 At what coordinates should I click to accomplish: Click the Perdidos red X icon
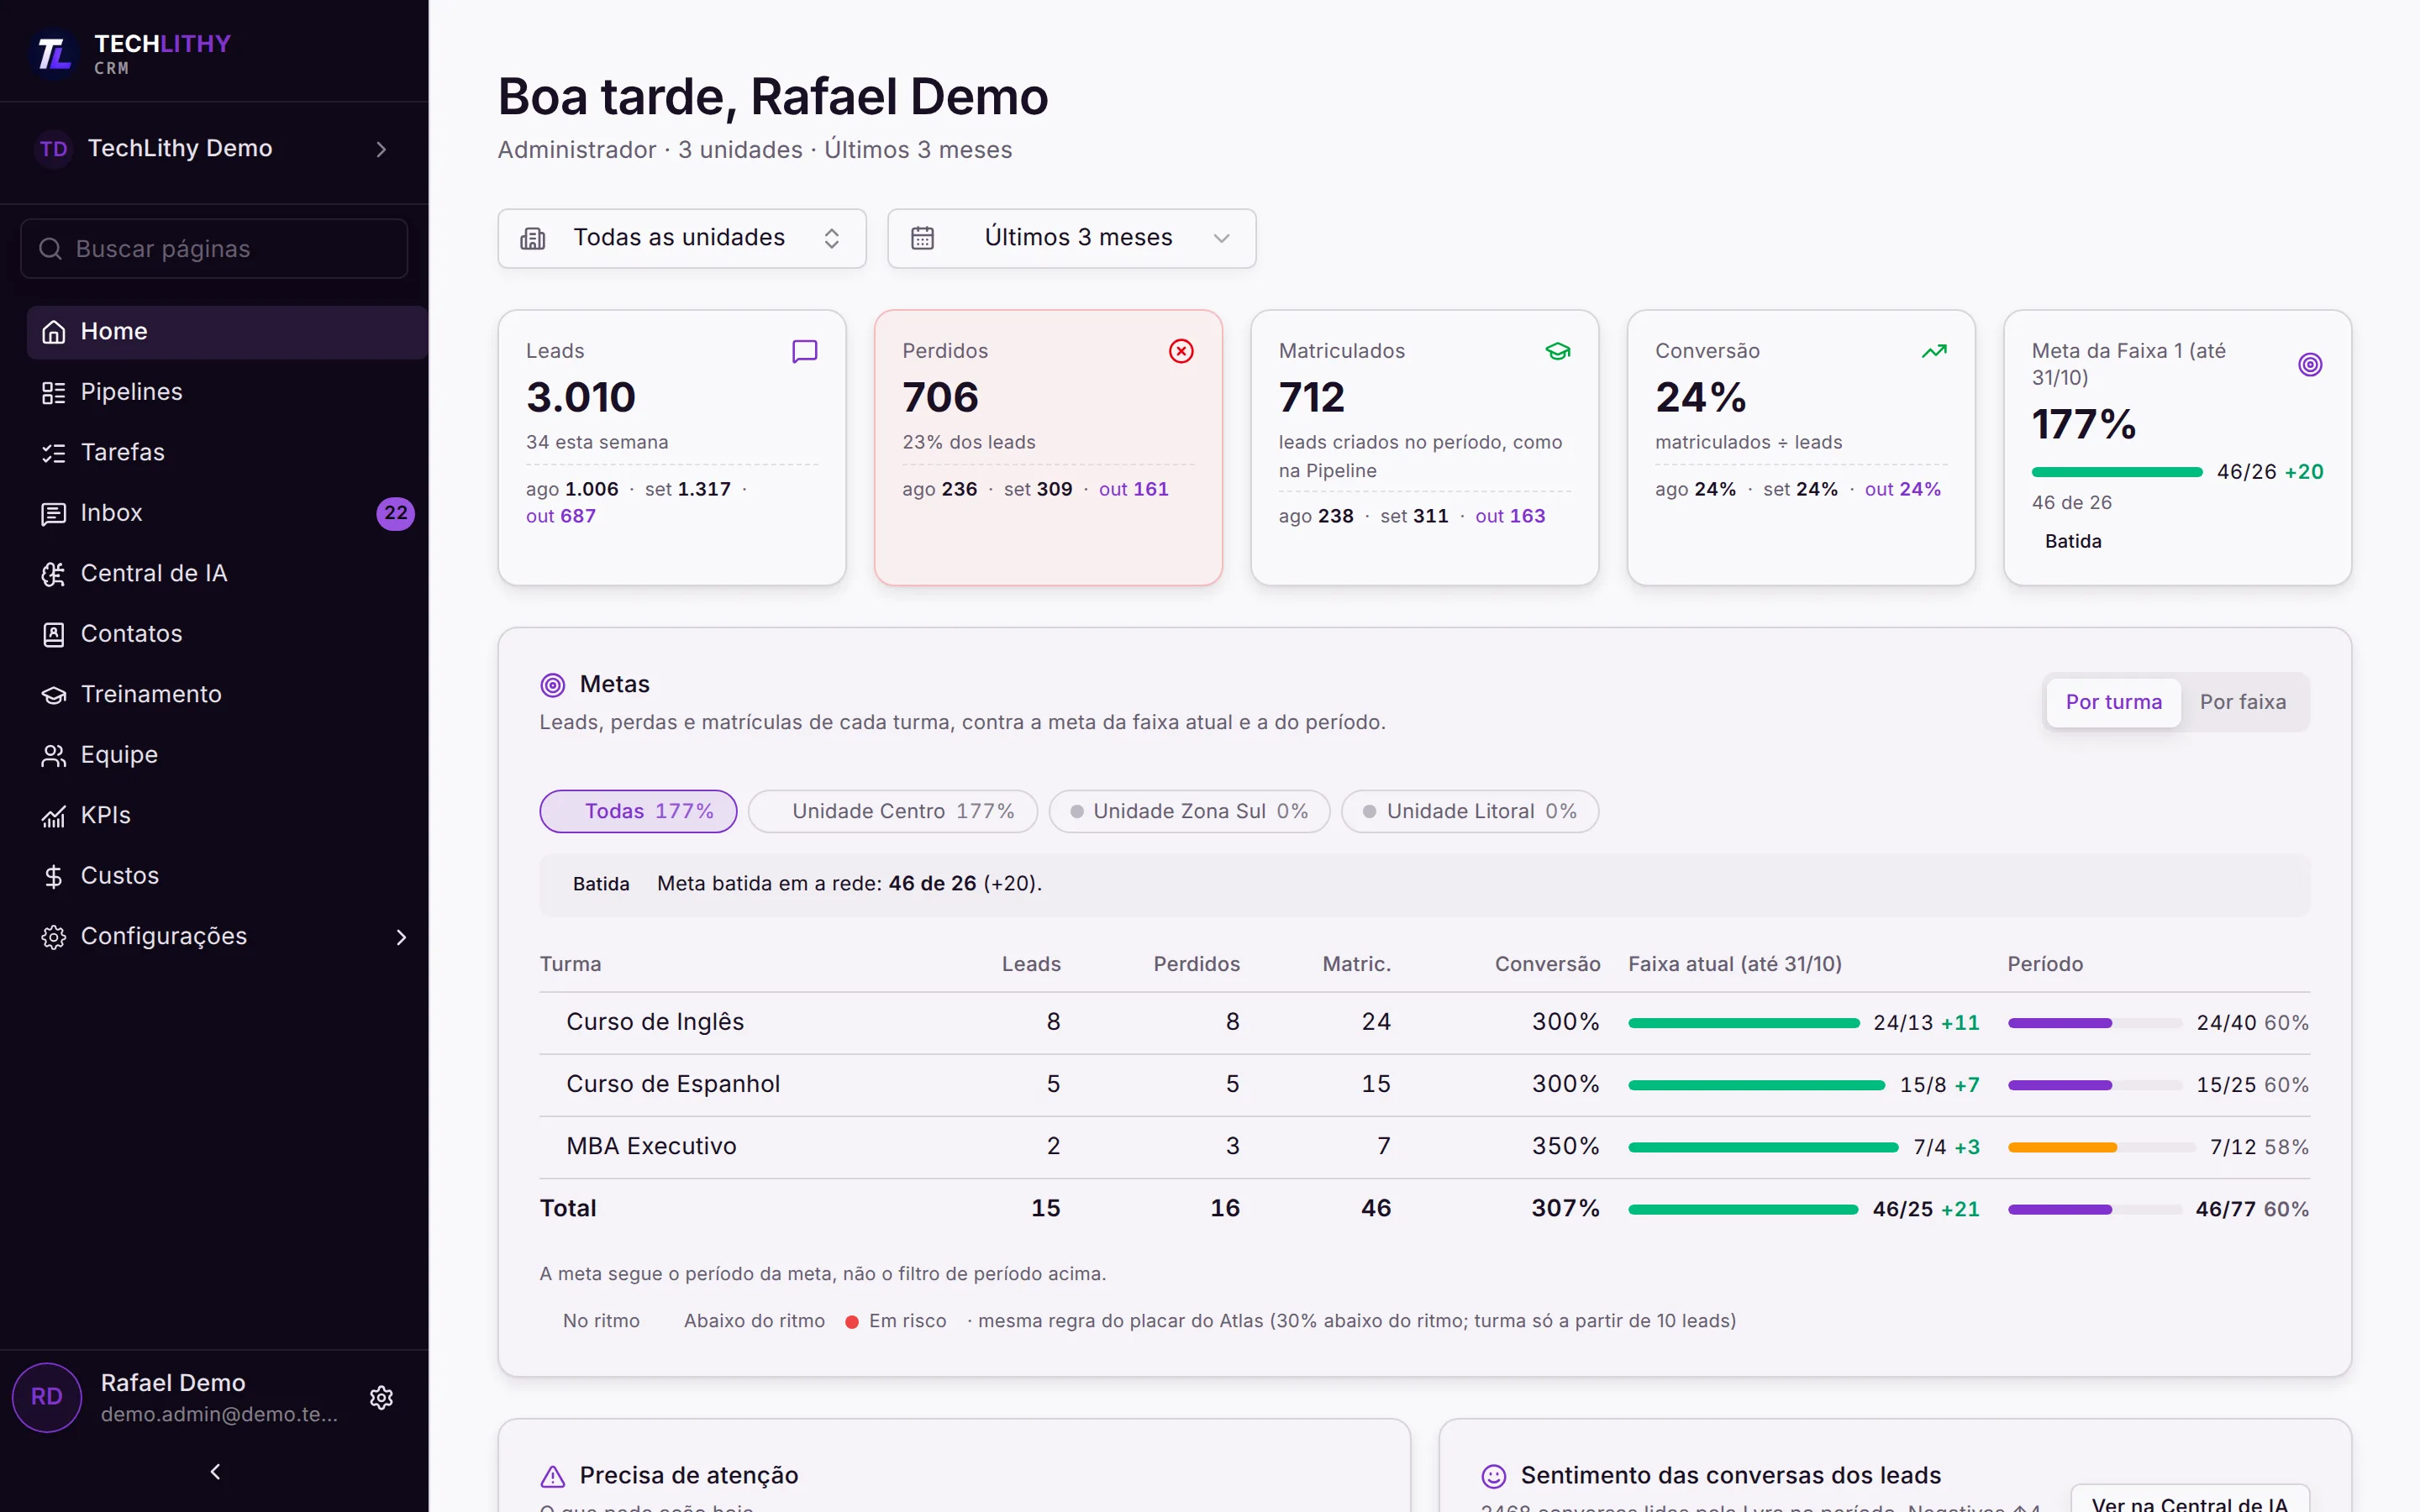(1181, 351)
